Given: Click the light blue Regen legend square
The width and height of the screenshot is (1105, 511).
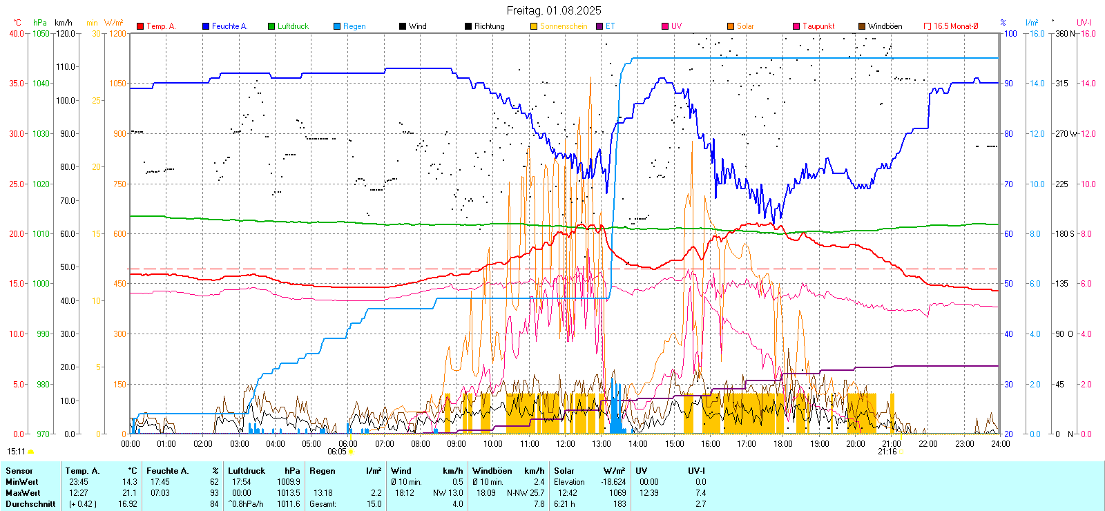Looking at the screenshot, I should pyautogui.click(x=337, y=26).
